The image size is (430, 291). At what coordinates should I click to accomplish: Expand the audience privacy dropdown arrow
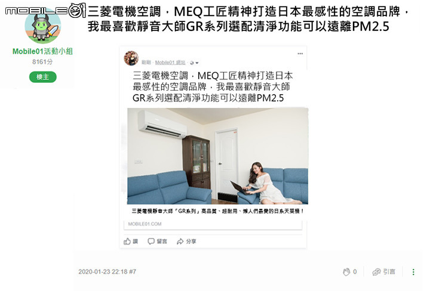tap(197, 63)
